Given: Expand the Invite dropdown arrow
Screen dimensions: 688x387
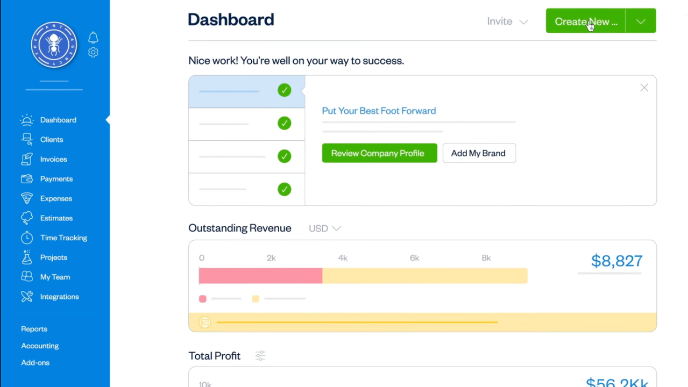Looking at the screenshot, I should point(523,21).
